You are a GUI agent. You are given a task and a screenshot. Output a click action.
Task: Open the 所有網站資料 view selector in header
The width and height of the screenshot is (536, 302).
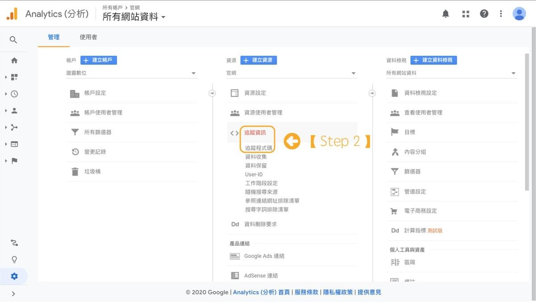point(134,17)
